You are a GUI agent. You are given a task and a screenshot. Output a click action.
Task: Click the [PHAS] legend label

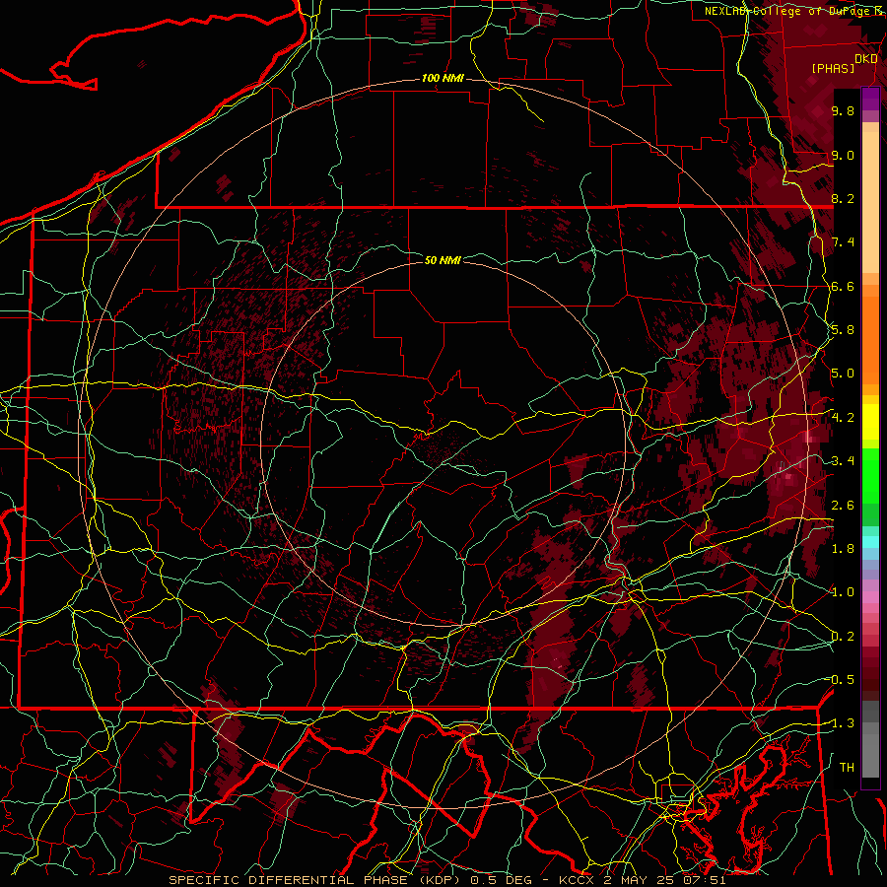point(833,68)
